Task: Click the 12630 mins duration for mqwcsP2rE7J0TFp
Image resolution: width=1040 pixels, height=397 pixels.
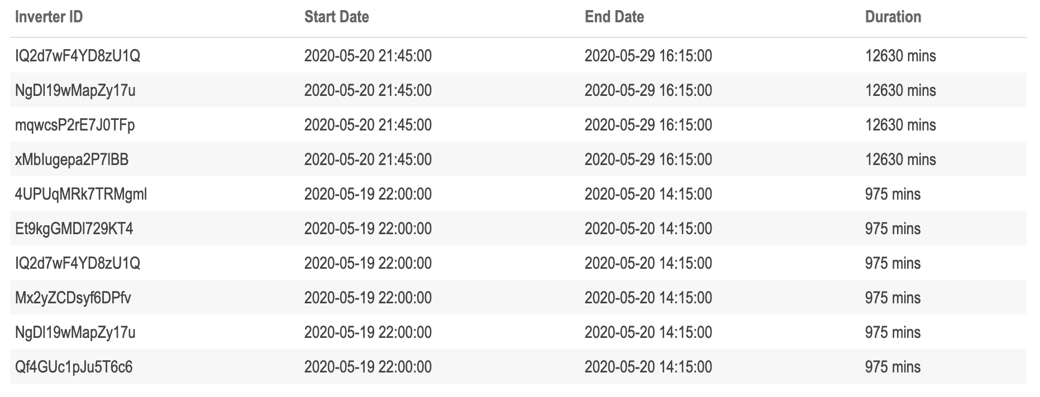Action: 900,125
